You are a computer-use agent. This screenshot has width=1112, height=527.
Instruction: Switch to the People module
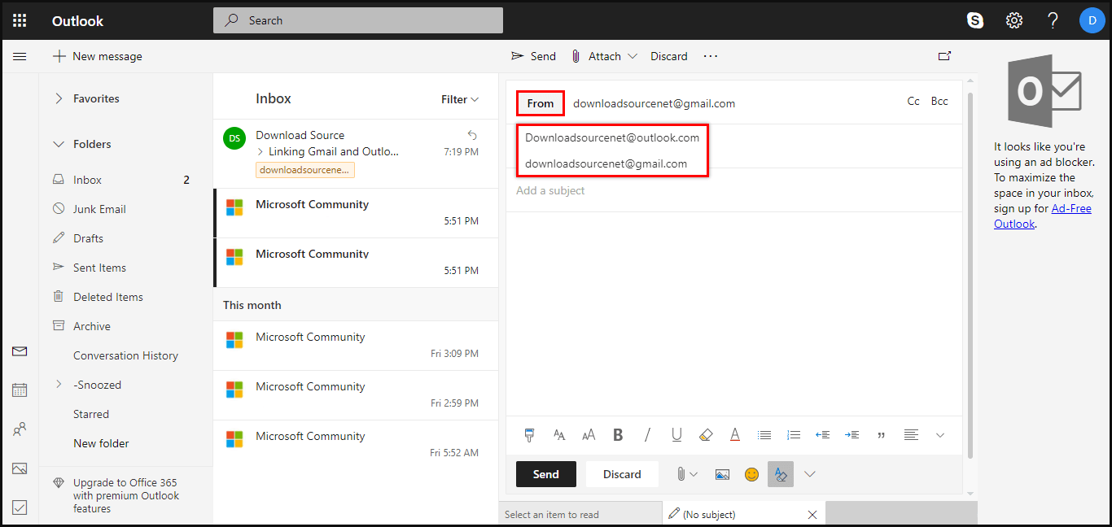[20, 429]
